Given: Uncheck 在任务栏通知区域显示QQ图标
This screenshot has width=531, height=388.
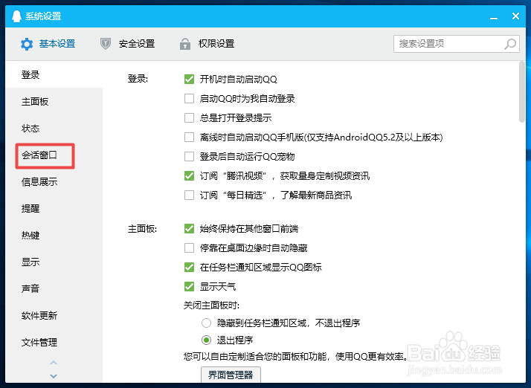Looking at the screenshot, I should [x=190, y=267].
